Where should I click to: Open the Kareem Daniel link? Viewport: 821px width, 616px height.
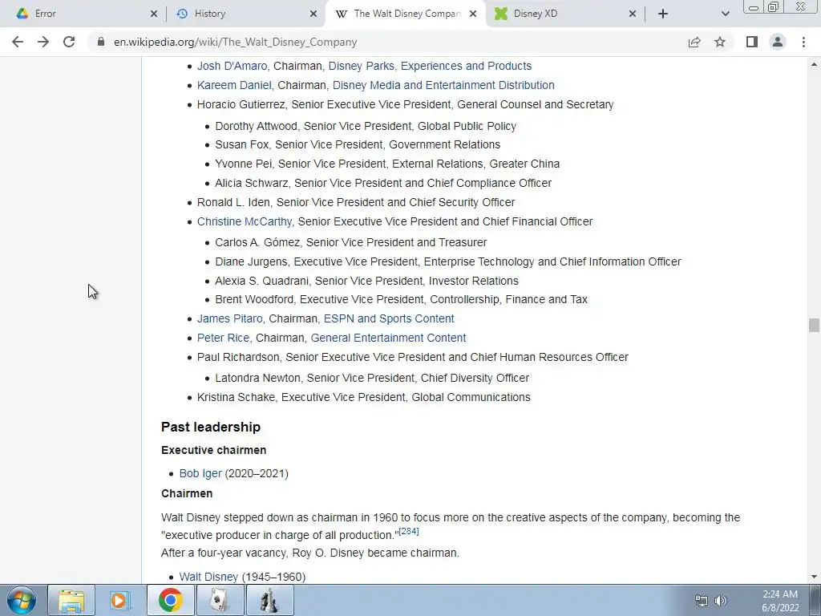tap(234, 85)
